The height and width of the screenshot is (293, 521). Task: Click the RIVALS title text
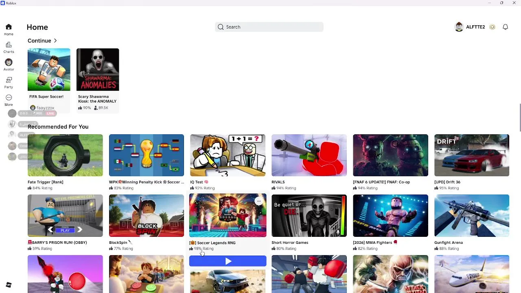[x=278, y=182]
